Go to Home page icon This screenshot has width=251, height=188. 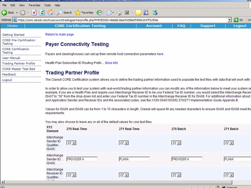(50, 13)
